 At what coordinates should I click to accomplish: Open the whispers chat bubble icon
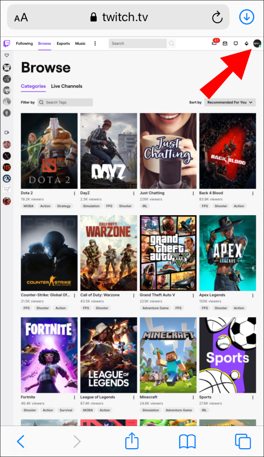236,43
